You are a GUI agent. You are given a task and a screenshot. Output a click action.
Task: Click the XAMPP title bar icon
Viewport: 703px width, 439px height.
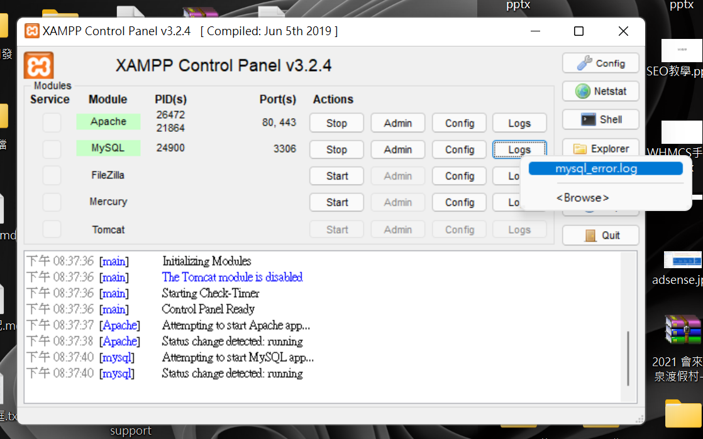[31, 31]
